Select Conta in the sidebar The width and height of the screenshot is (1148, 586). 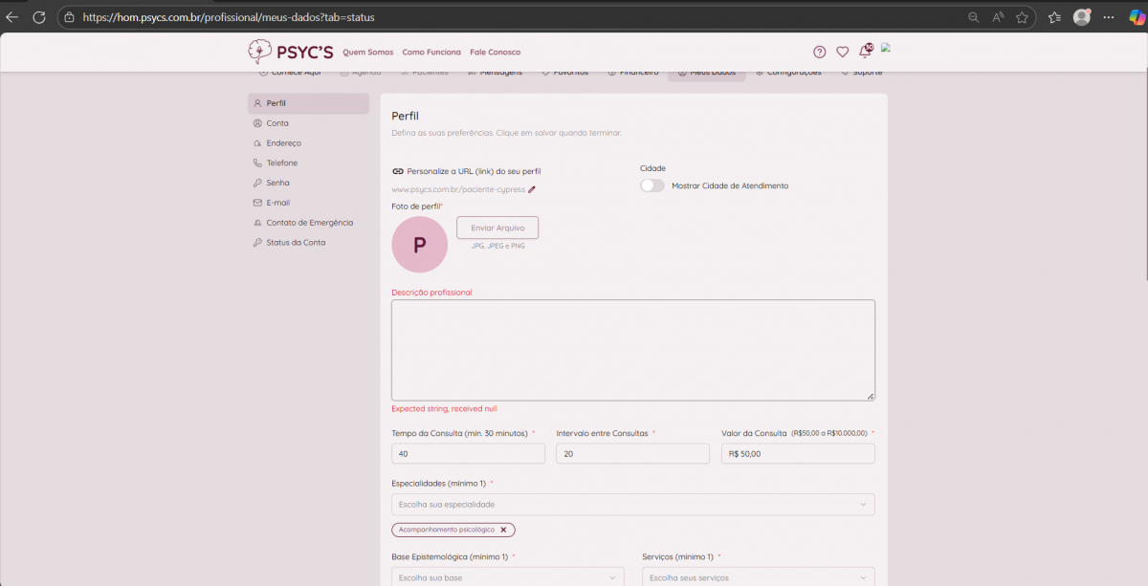point(277,123)
